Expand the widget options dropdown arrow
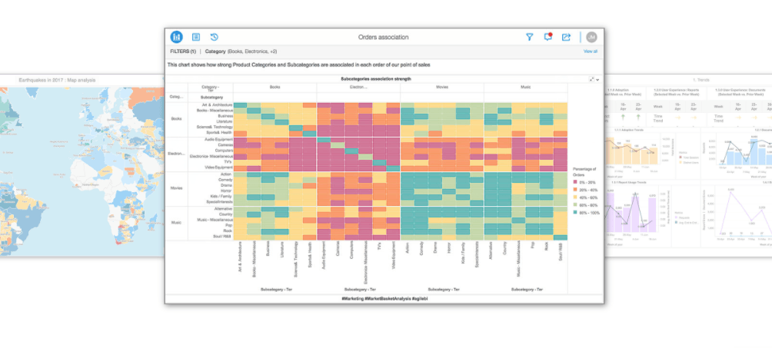772x348 pixels. click(597, 79)
